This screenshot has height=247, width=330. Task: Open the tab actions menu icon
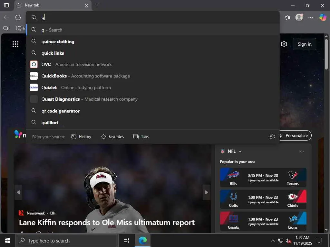(6, 5)
